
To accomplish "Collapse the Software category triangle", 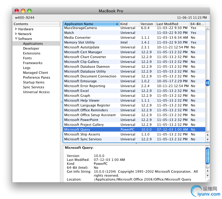I will 16,39.
